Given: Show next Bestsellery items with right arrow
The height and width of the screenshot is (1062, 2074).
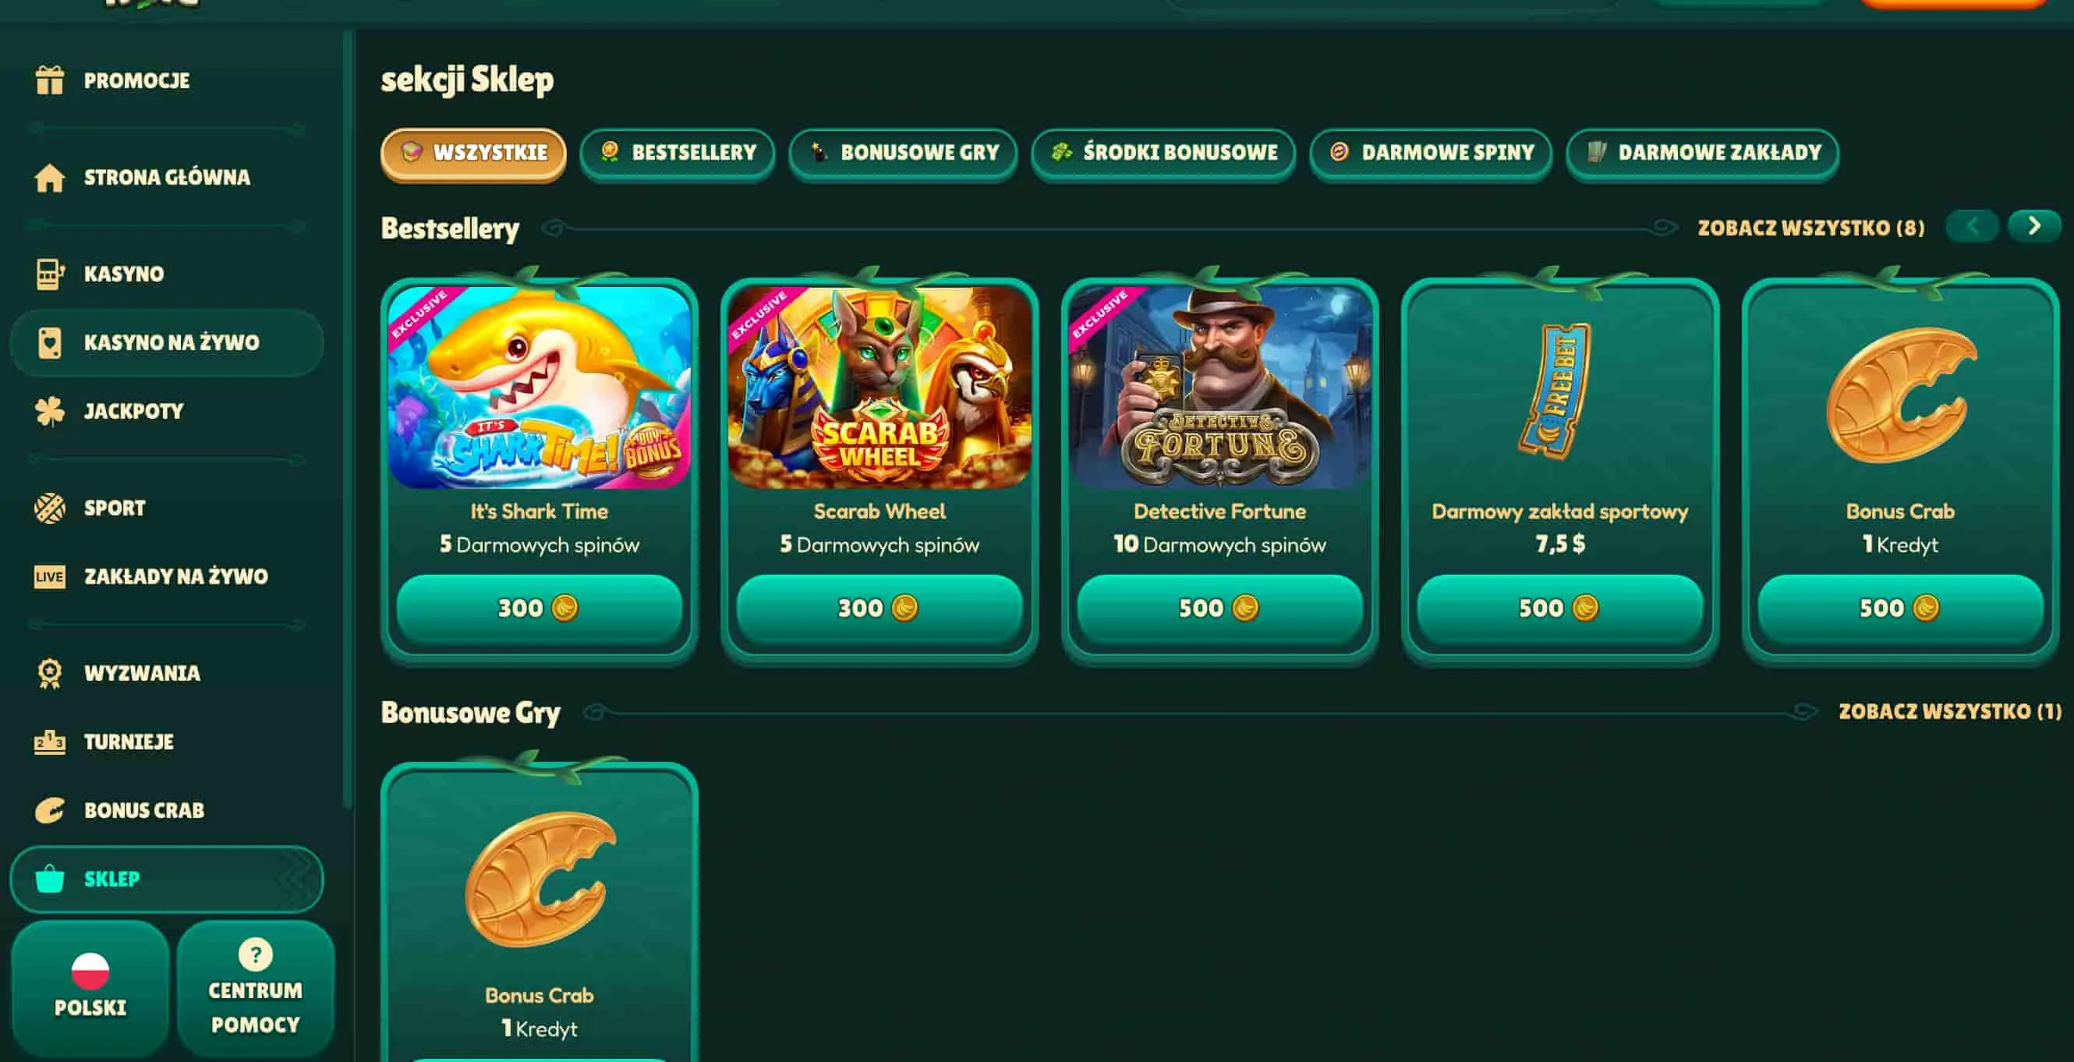Looking at the screenshot, I should coord(2034,226).
